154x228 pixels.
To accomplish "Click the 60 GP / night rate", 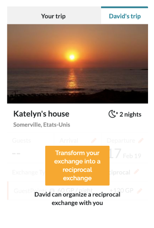I will click(x=75, y=190).
